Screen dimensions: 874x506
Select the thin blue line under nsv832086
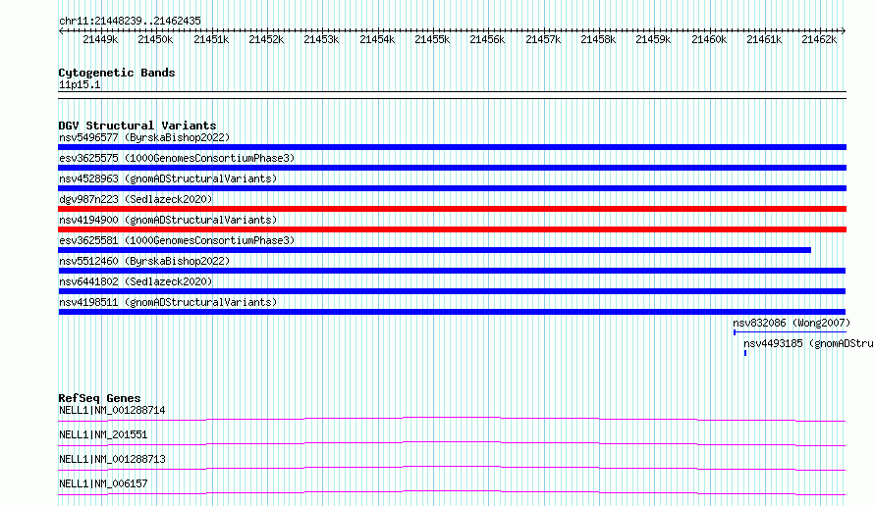click(790, 332)
